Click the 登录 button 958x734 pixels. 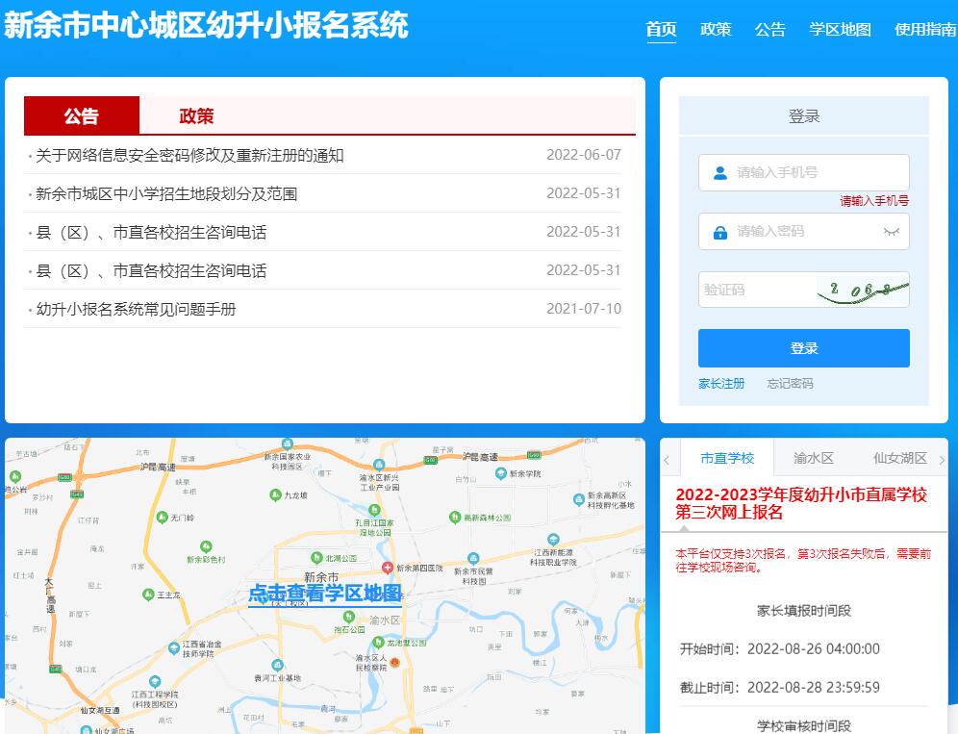point(804,347)
